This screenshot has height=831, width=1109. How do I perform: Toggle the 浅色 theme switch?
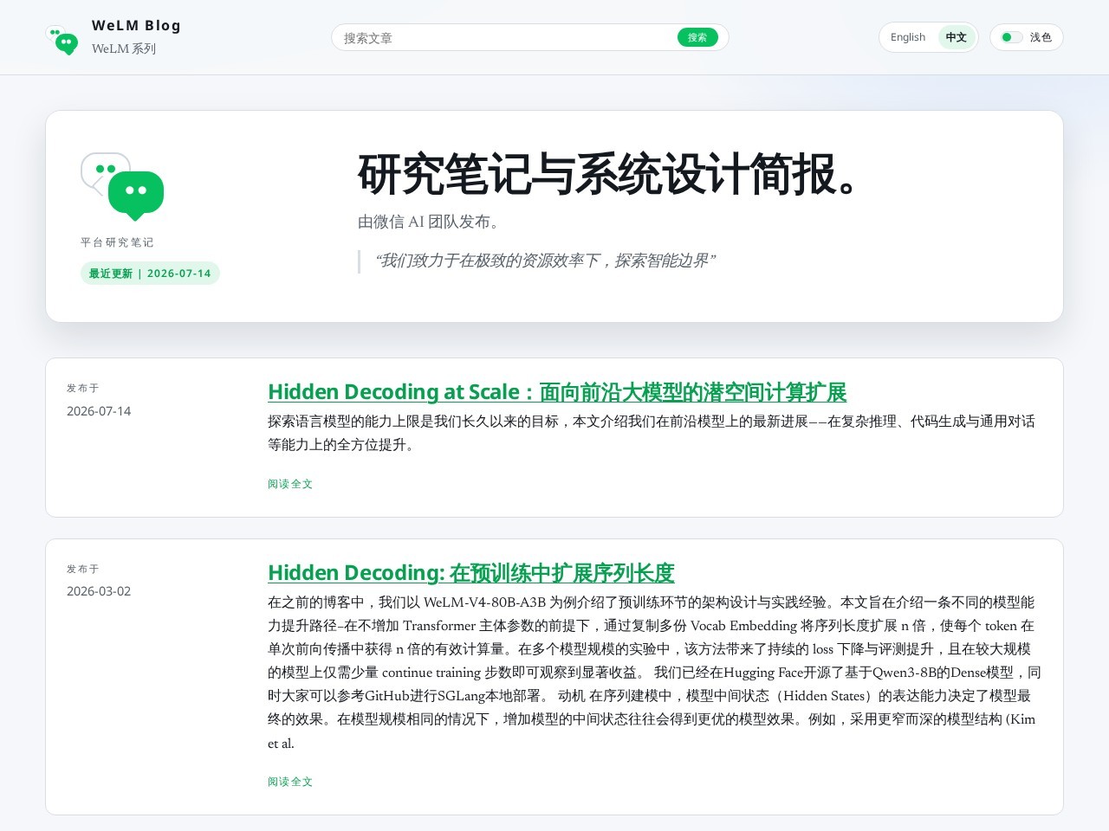[1027, 37]
